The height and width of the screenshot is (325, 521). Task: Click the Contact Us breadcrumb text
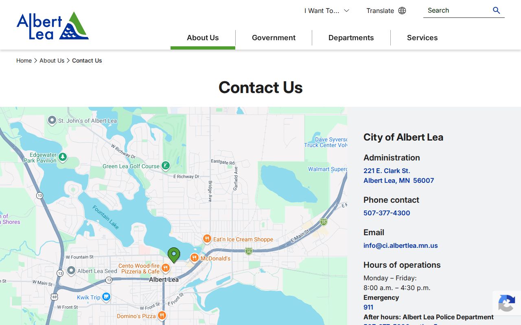(87, 61)
